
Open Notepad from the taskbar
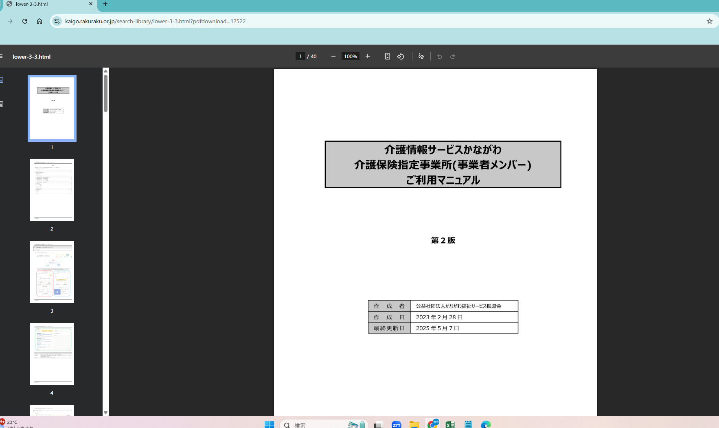(x=468, y=424)
